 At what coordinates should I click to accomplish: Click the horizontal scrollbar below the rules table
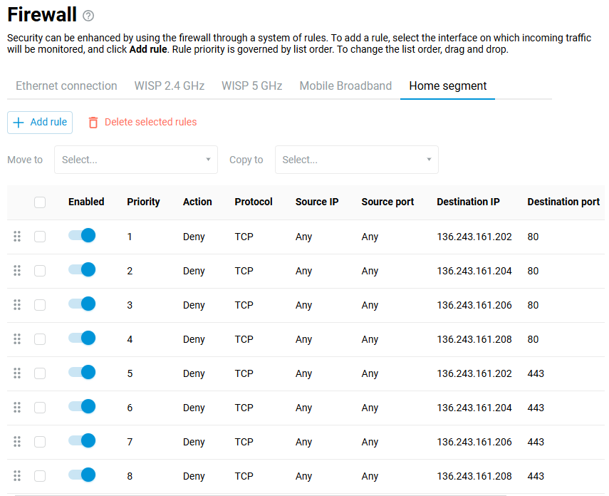point(260,494)
